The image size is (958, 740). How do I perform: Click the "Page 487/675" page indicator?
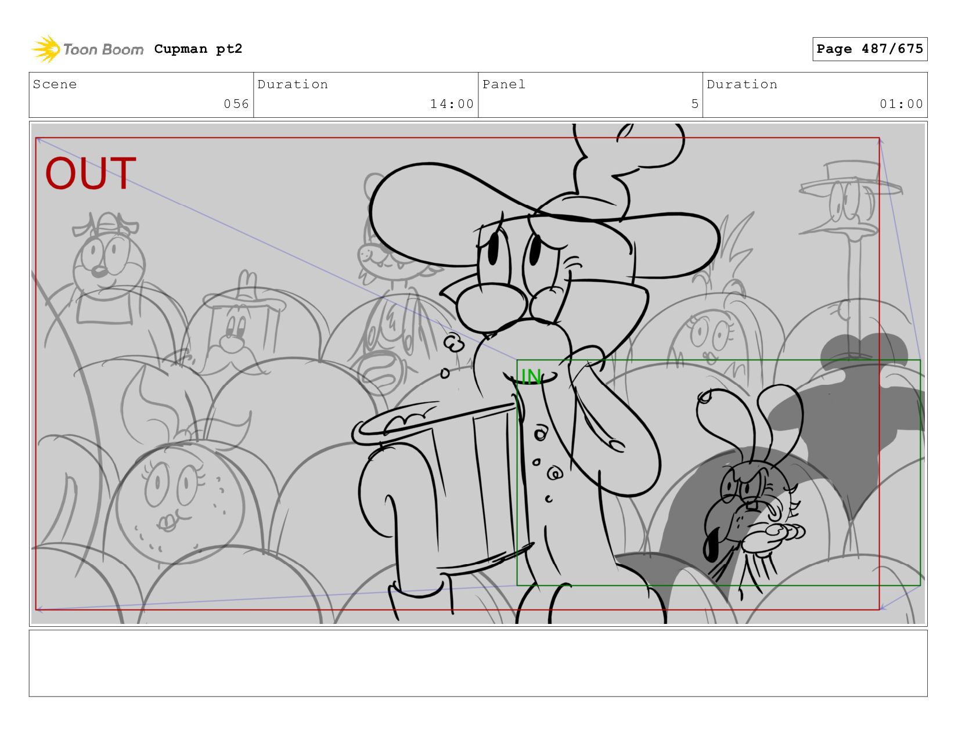[870, 49]
